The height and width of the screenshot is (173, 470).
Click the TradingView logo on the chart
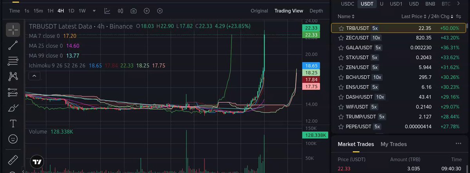(37, 162)
